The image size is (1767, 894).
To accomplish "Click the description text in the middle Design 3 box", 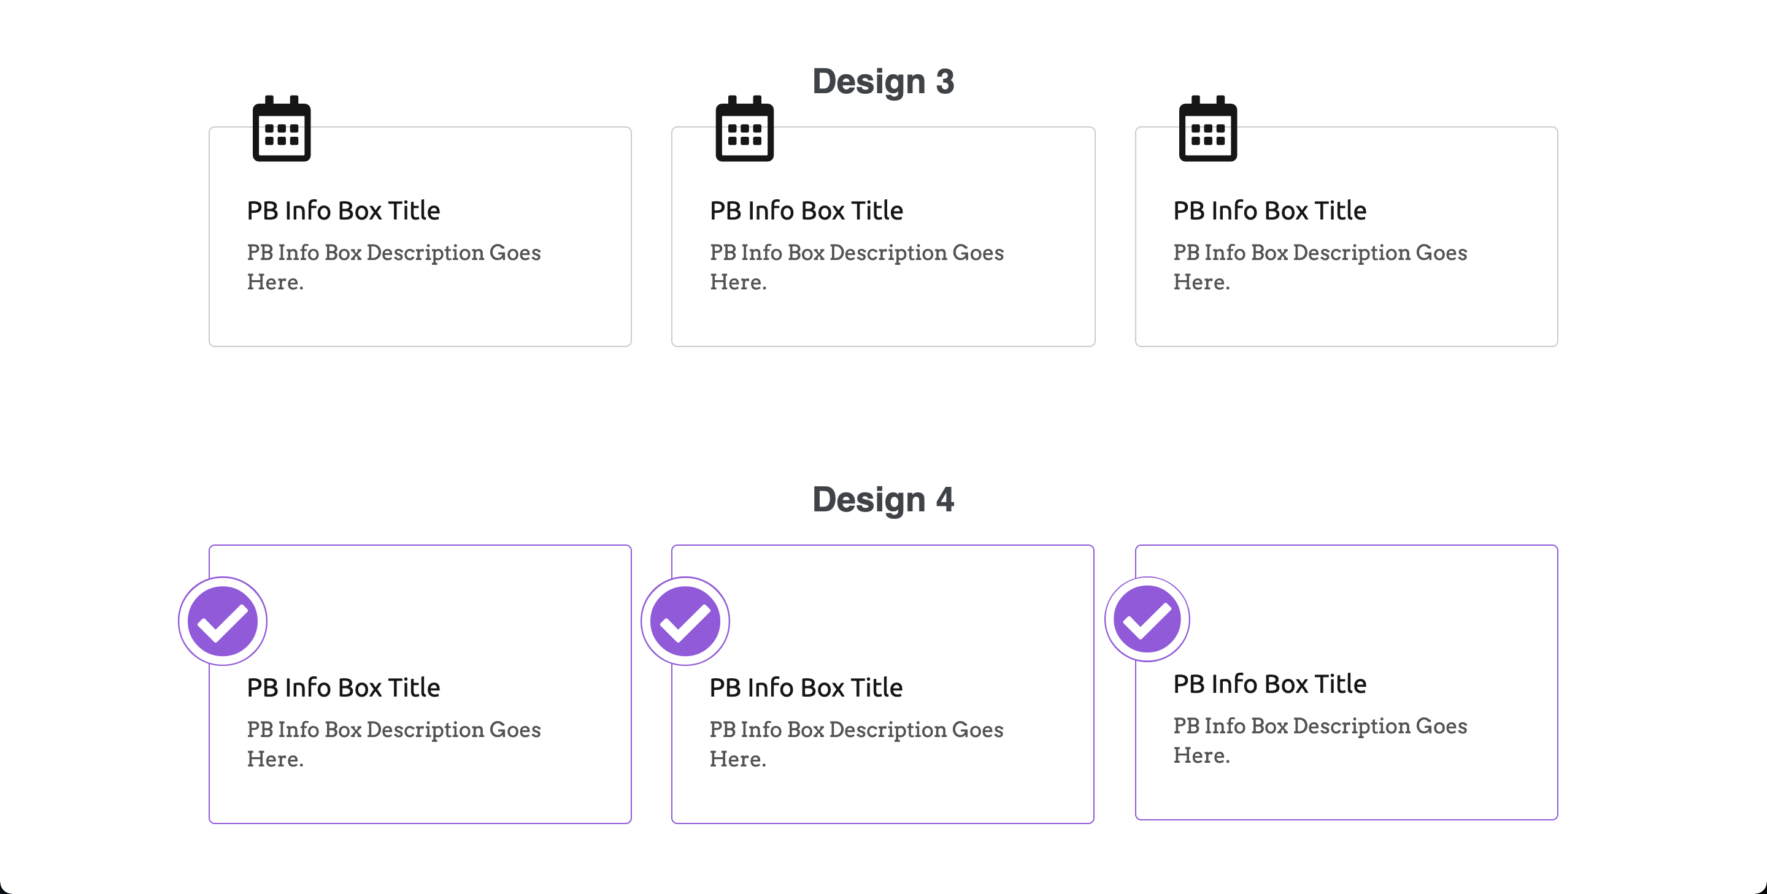I will [857, 267].
